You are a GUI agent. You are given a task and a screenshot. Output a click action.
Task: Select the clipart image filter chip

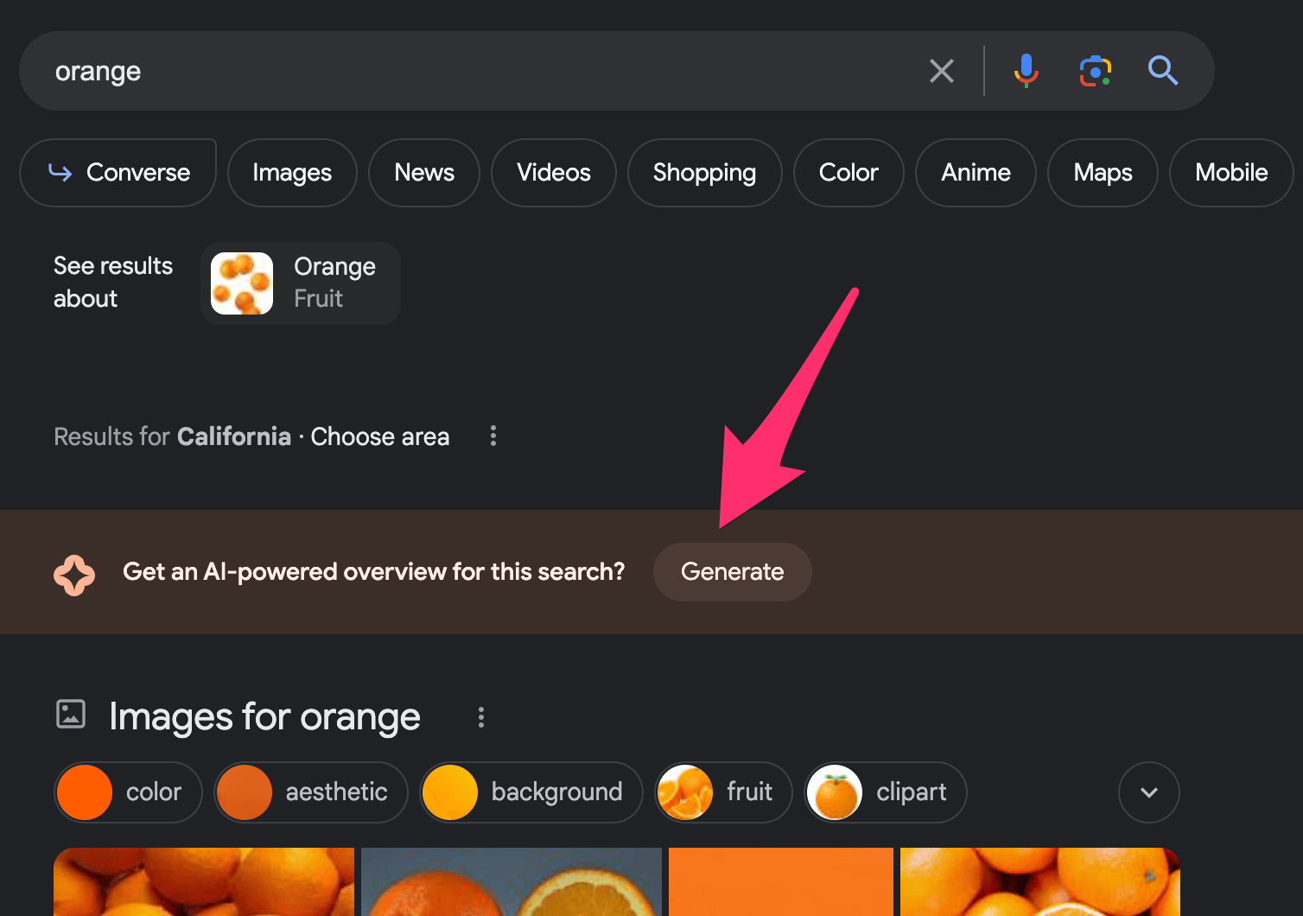[886, 792]
